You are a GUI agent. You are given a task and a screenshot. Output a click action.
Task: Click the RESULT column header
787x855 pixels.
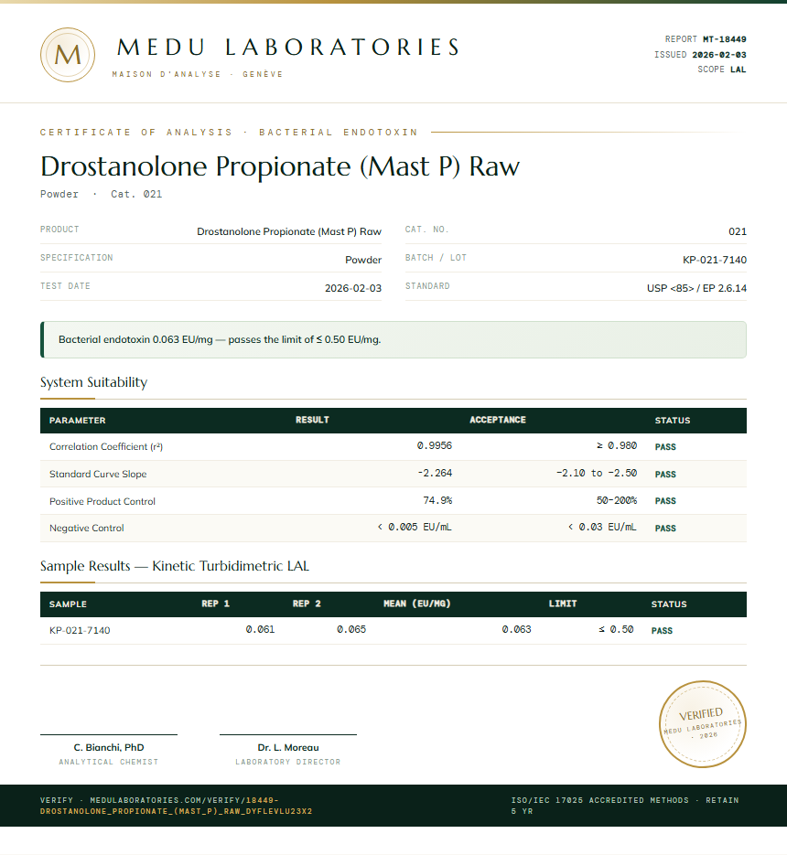[x=312, y=420]
